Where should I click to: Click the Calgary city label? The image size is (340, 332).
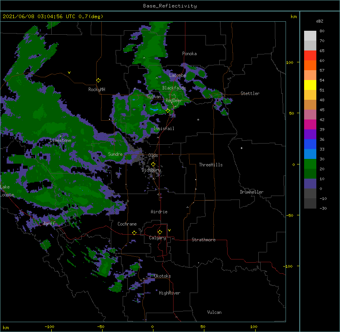click(x=157, y=238)
